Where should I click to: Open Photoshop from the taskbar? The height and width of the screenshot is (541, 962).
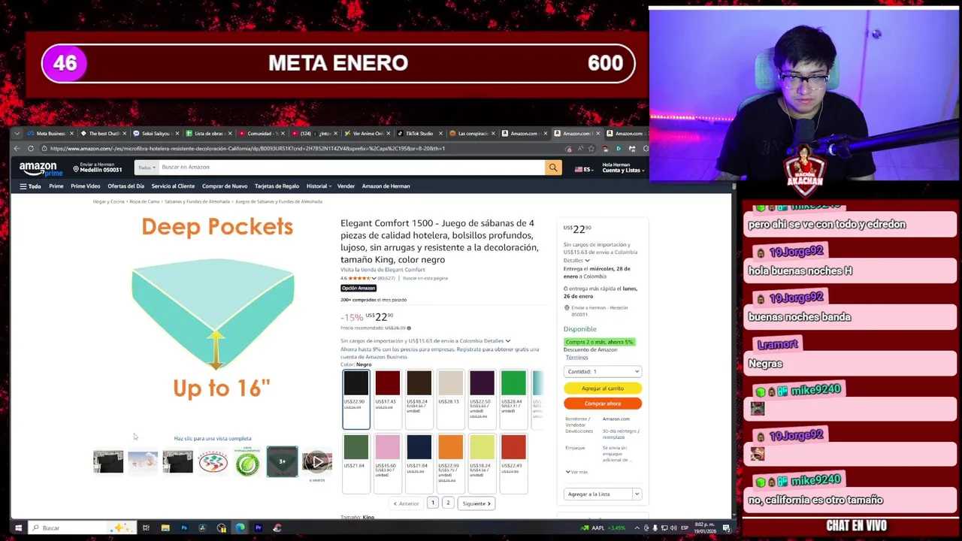click(x=184, y=528)
